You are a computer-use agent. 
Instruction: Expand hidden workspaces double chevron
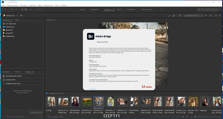pos(161,9)
